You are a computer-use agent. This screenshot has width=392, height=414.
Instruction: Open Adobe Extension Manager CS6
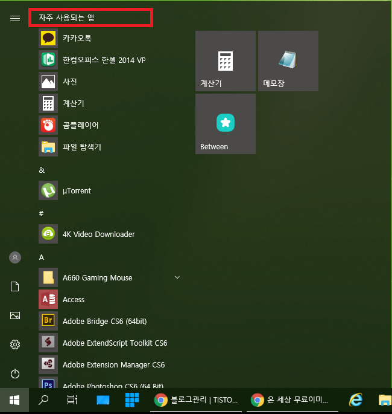[x=109, y=364]
